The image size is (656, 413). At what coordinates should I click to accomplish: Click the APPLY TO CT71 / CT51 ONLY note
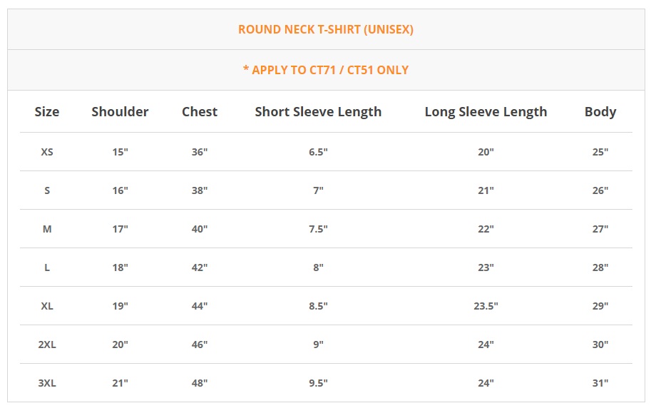point(326,70)
